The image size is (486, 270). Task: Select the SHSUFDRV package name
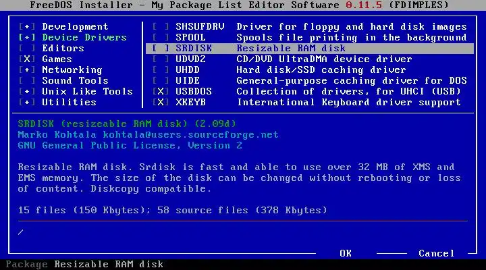pyautogui.click(x=200, y=26)
